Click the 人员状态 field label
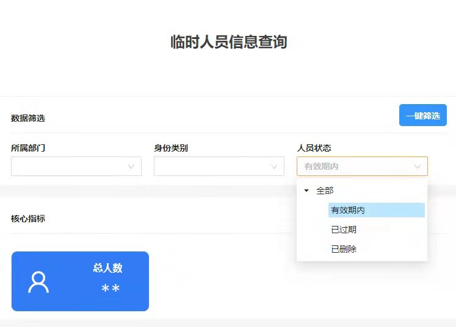This screenshot has width=456, height=327. (314, 148)
